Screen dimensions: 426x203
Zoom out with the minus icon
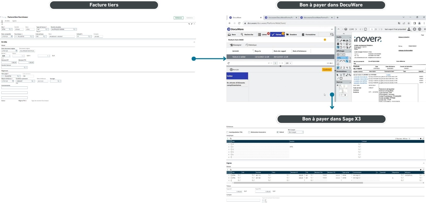pos(415,29)
